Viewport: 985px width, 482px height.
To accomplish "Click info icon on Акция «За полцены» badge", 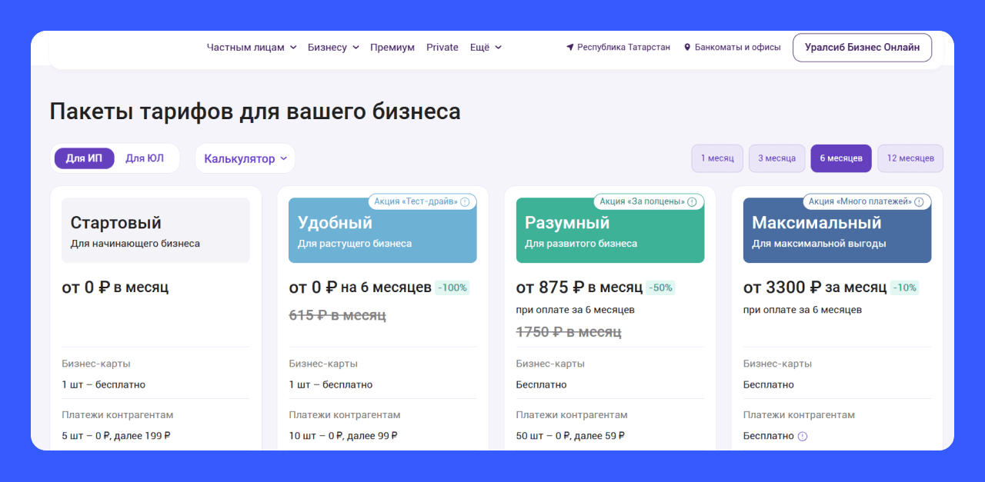I will coord(692,201).
